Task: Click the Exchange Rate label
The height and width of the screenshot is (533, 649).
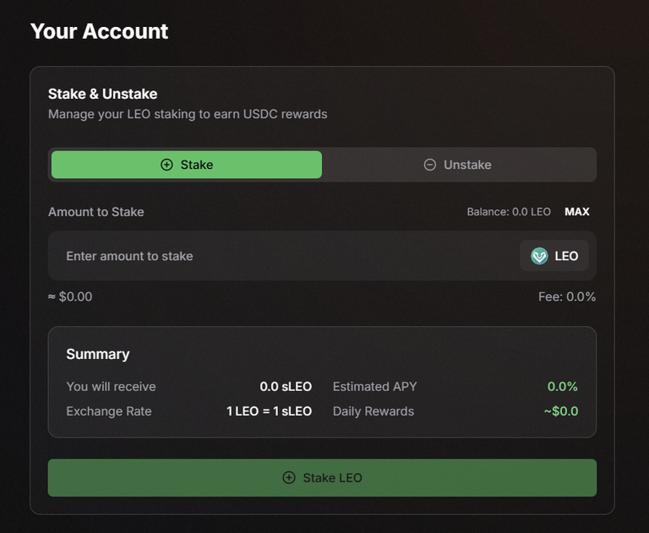Action: (109, 411)
